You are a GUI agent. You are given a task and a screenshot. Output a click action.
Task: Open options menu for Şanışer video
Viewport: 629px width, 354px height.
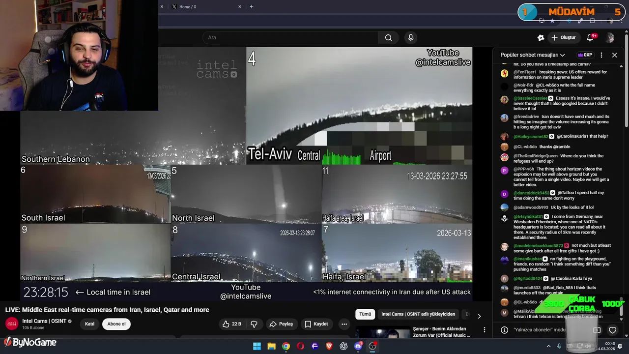[485, 330]
